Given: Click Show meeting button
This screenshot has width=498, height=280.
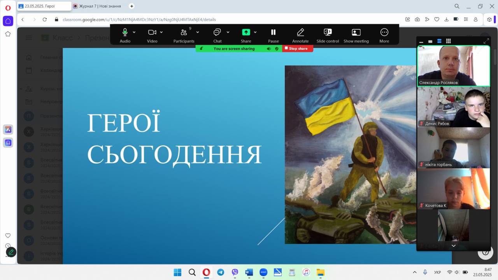Looking at the screenshot, I should coord(356,35).
